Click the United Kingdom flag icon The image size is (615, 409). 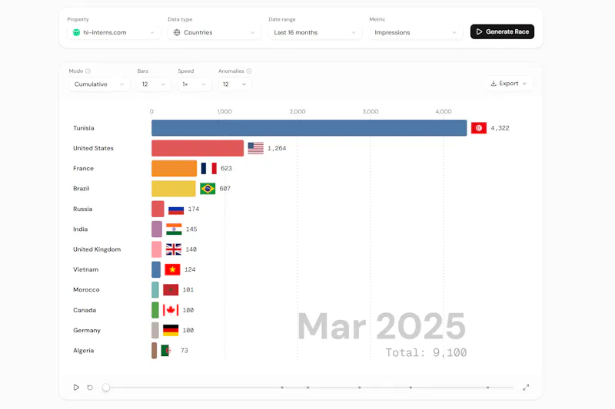(174, 249)
